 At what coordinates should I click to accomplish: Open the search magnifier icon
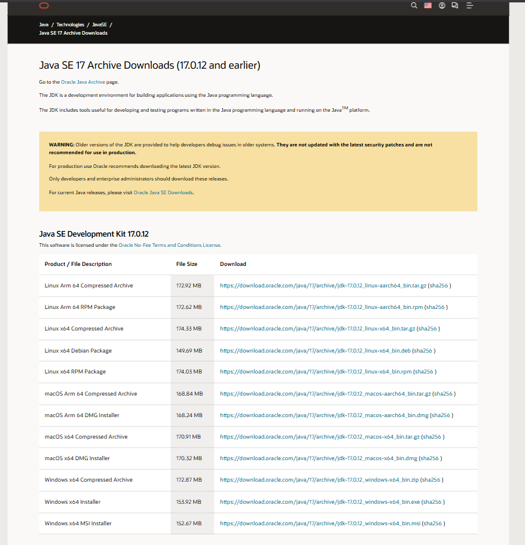pos(414,5)
